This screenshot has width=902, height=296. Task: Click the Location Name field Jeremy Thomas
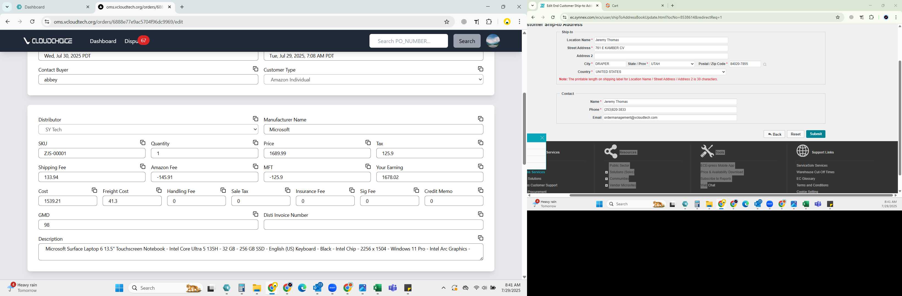[661, 40]
